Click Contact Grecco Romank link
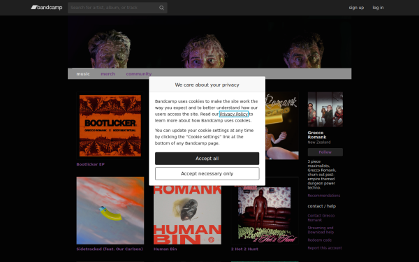Screen dimensions: 419x262 [x=321, y=217]
